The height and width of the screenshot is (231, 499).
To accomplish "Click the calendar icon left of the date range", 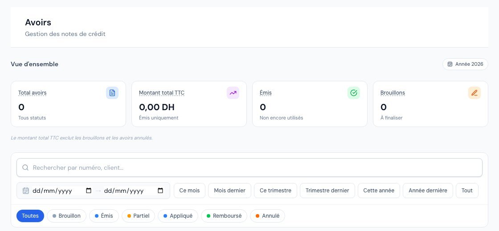I will pos(26,191).
